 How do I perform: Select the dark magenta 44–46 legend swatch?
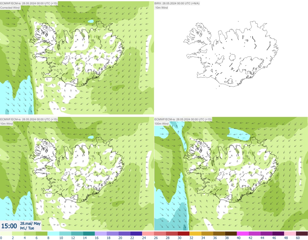(x=266, y=234)
